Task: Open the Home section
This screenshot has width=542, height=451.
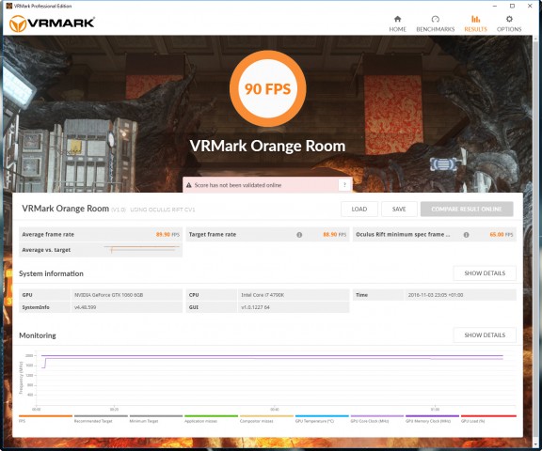Action: 397,23
